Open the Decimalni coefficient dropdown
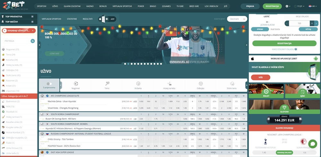 (x=237, y=19)
